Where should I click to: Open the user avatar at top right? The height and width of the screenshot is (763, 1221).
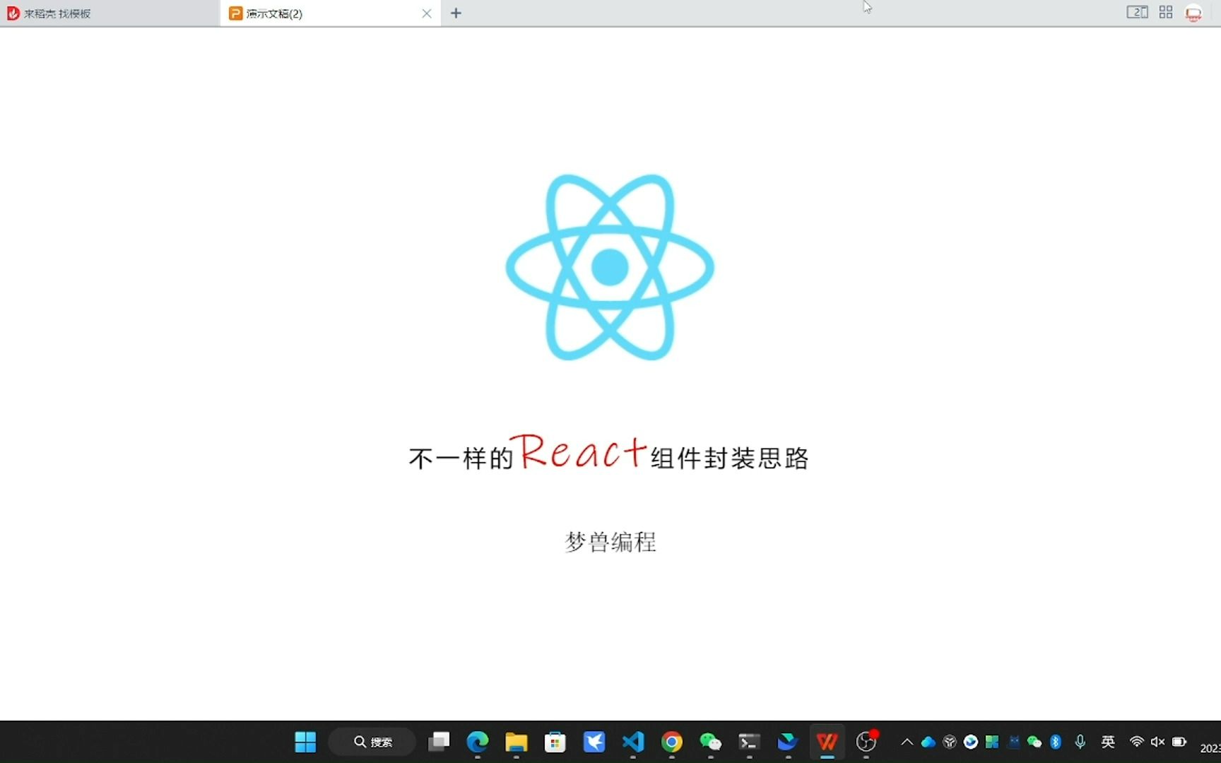[1193, 13]
